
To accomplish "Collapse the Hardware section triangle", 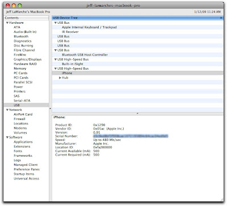I will point(7,23).
